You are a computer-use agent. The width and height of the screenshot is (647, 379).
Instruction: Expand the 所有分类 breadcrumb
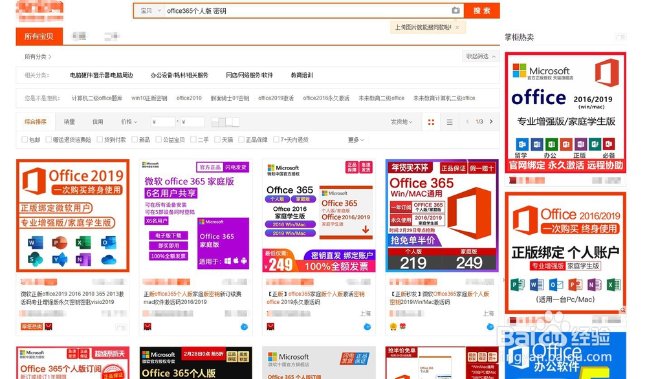point(38,56)
